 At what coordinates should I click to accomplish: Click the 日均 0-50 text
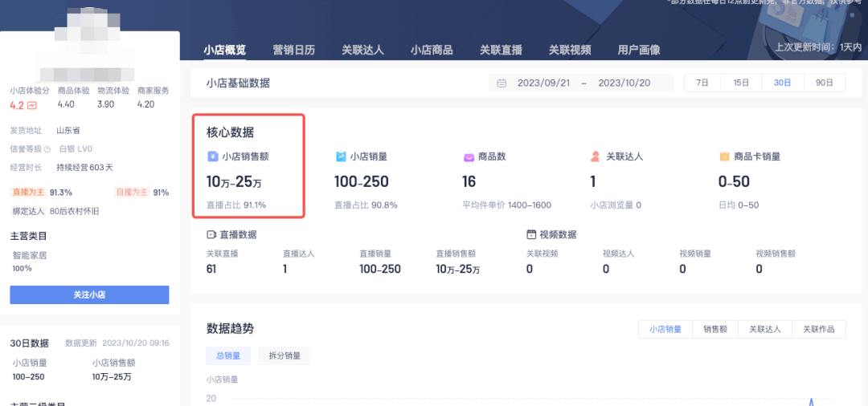pos(739,205)
